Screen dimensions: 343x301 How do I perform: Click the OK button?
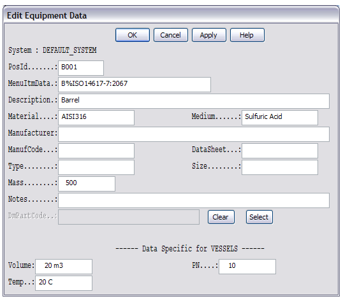[x=133, y=35]
